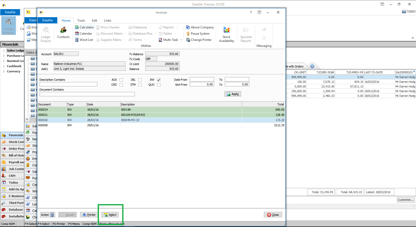
Task: Open the Word List tool
Action: 84,40
